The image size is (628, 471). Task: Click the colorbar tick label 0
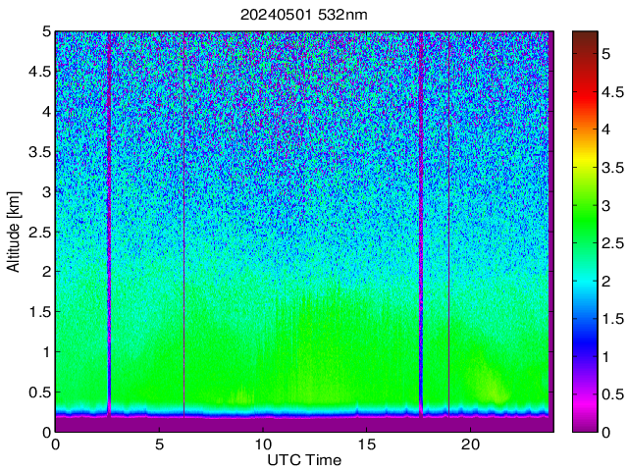tap(606, 433)
